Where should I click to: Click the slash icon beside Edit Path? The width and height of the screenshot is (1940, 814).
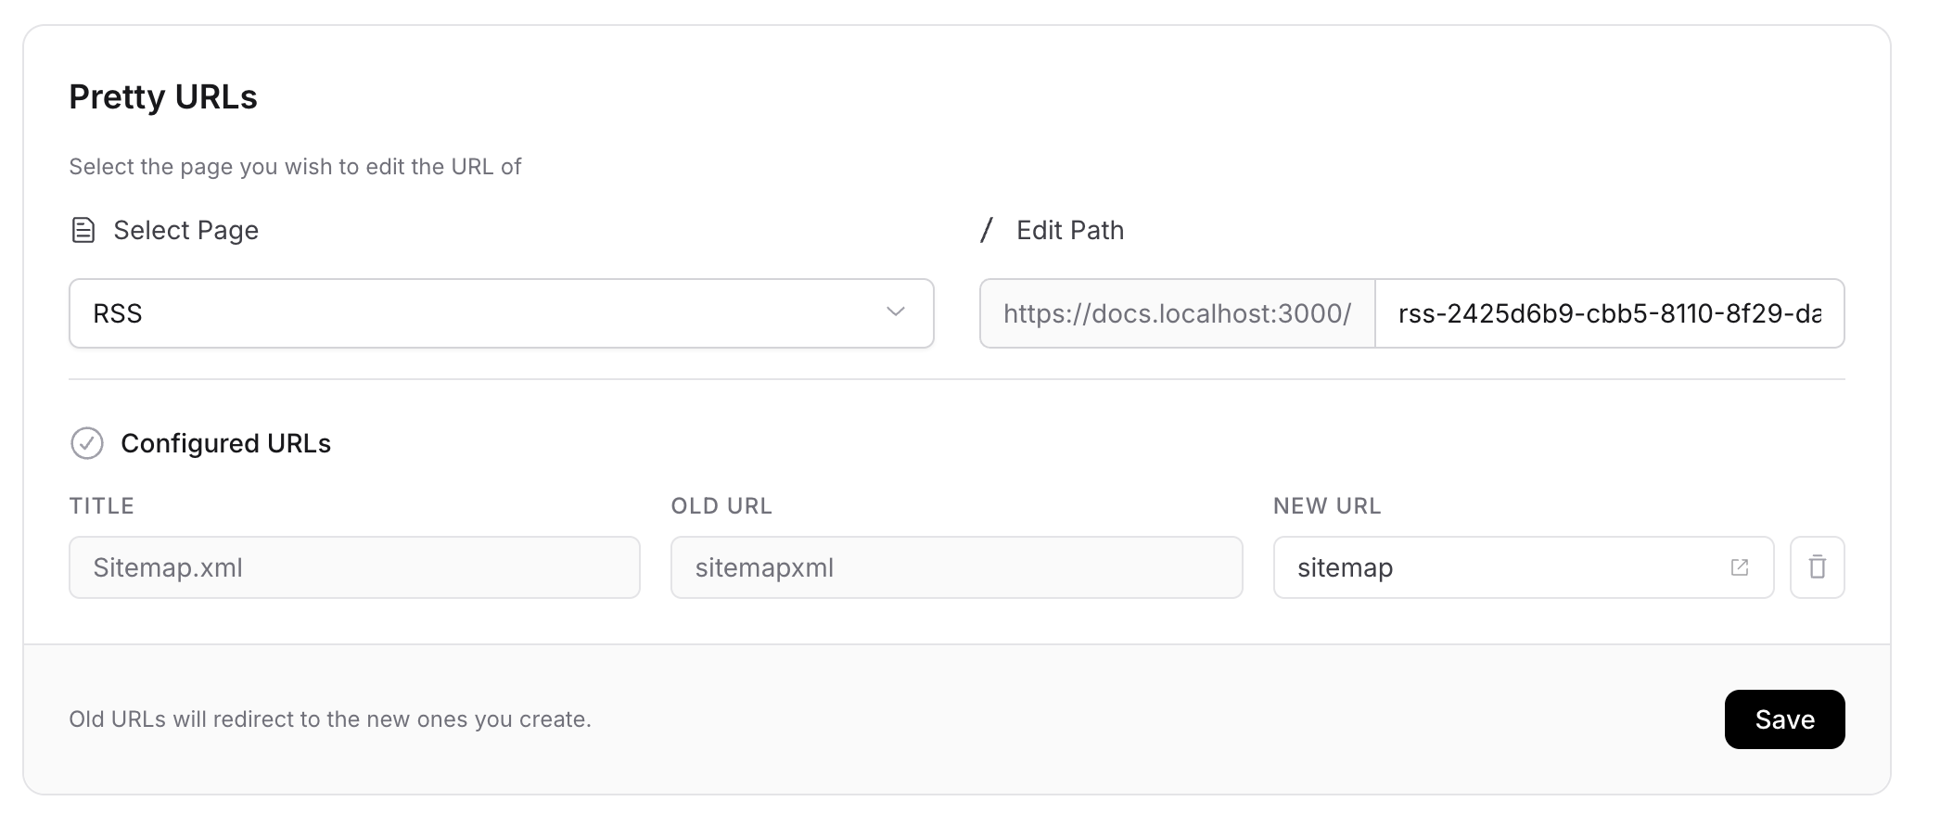[x=987, y=230]
